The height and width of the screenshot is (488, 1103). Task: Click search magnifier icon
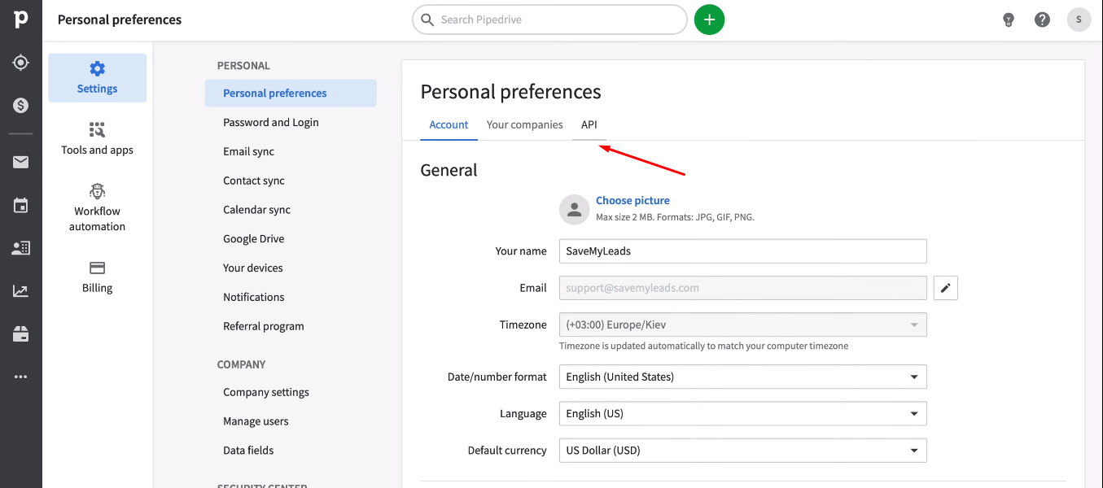[x=427, y=20]
